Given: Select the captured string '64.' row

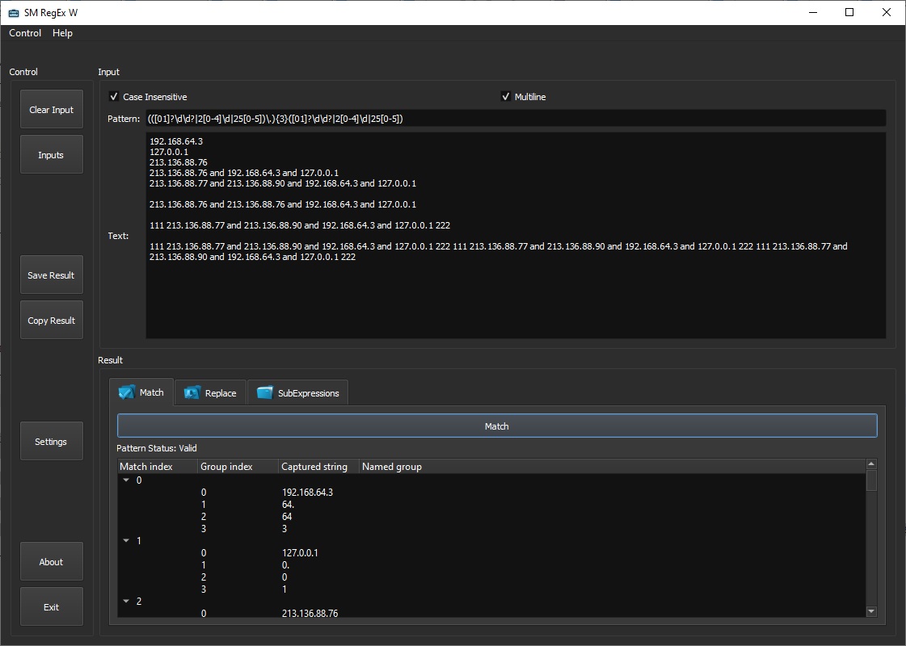Looking at the screenshot, I should [x=288, y=505].
